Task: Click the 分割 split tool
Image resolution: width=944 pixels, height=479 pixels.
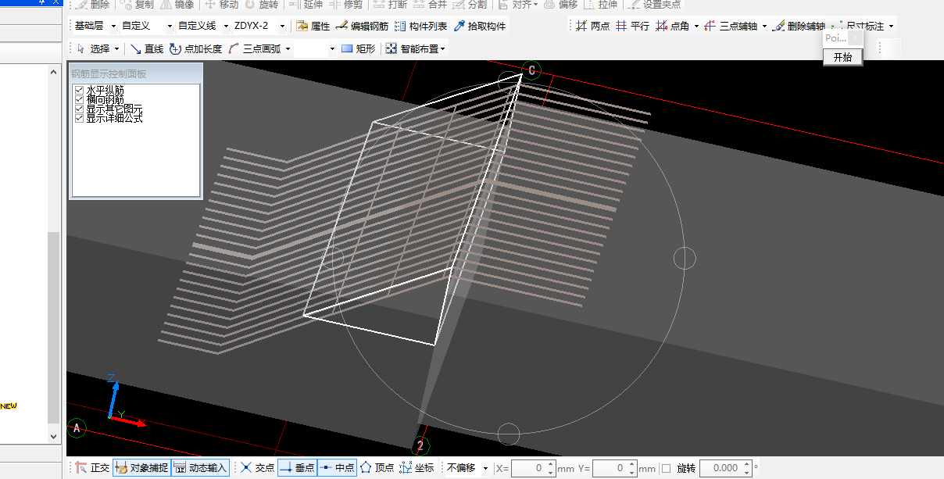Action: pos(470,4)
